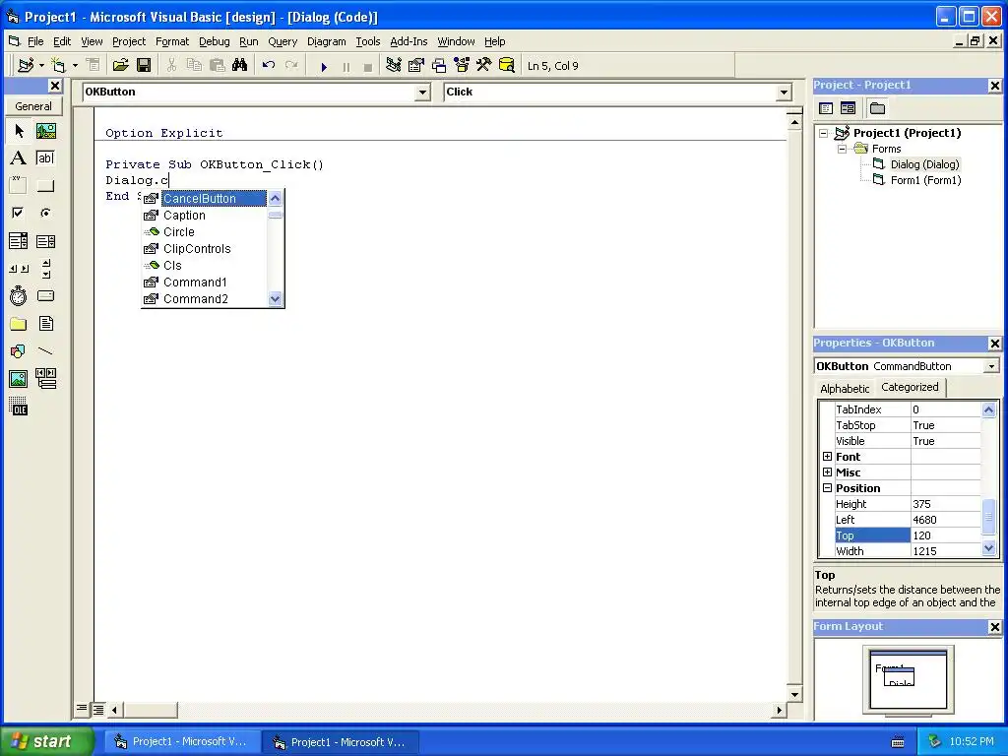Open Form Layout Window toolbar icon
Image resolution: width=1008 pixels, height=756 pixels.
click(439, 66)
